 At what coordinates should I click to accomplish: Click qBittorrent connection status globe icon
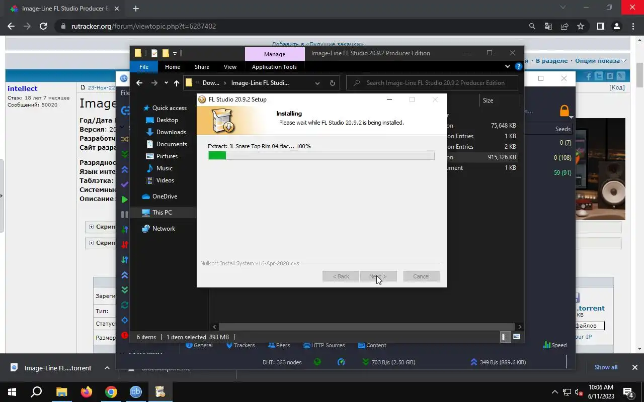click(317, 362)
